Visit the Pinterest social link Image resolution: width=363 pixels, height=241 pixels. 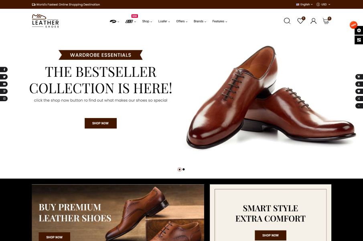(x=4, y=91)
